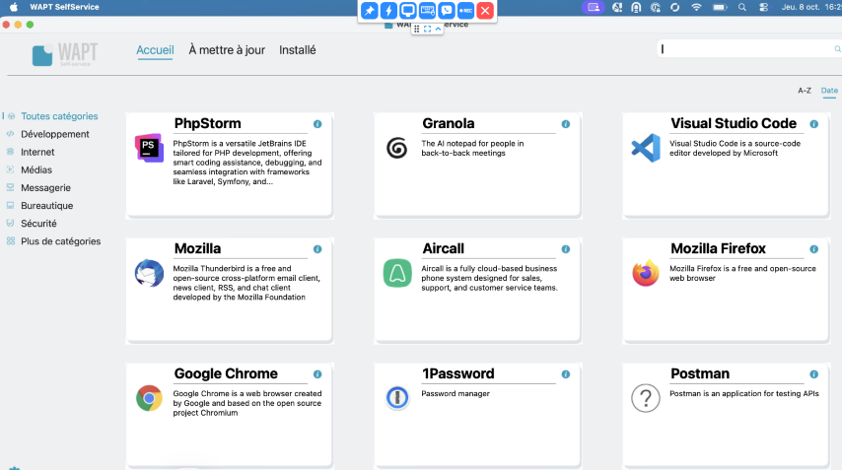Toggle fullscreen icon under remote toolbar
The height and width of the screenshot is (470, 842).
pos(428,29)
